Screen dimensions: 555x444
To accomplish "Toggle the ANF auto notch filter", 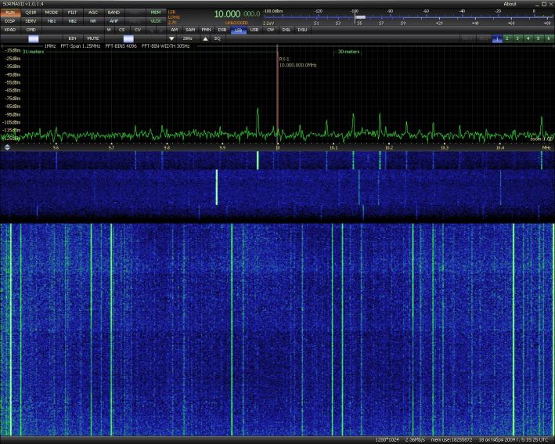I will [x=114, y=21].
